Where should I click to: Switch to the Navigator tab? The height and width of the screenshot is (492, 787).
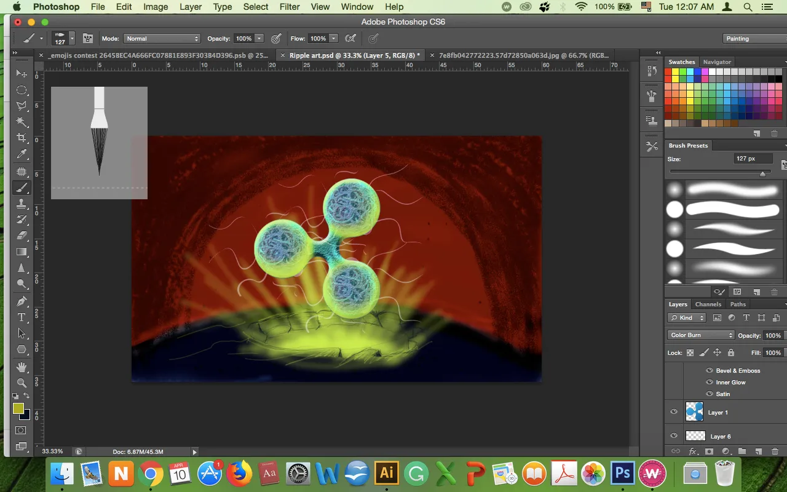click(x=717, y=61)
